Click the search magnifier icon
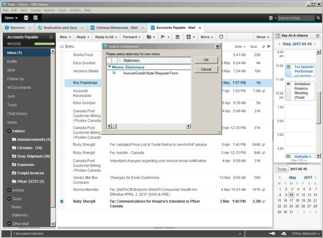This screenshot has width=323, height=238. pyautogui.click(x=318, y=18)
